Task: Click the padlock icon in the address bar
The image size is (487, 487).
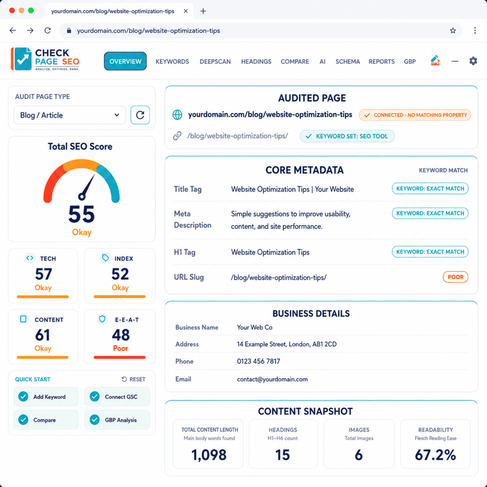Action: [x=69, y=30]
